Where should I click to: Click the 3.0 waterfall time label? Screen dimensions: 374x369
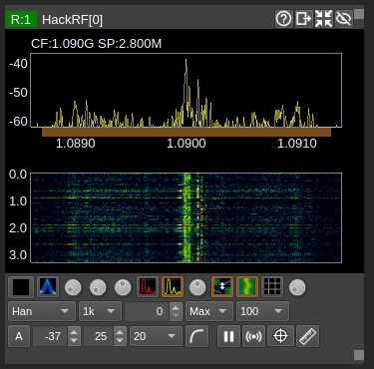click(18, 255)
